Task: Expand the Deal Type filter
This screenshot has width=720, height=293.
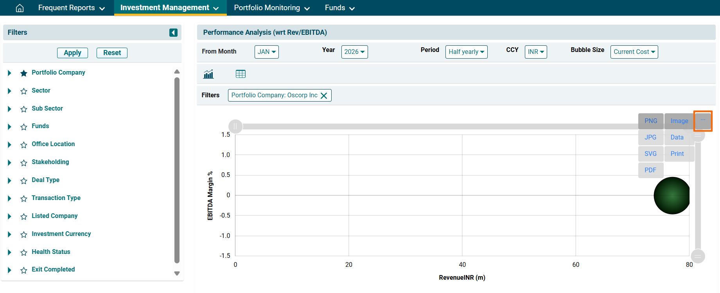Action: pyautogui.click(x=9, y=180)
